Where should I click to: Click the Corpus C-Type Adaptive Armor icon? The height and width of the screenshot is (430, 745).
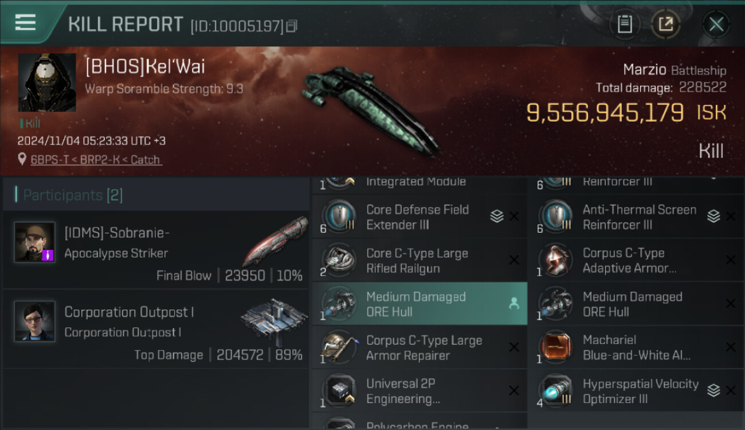(556, 260)
